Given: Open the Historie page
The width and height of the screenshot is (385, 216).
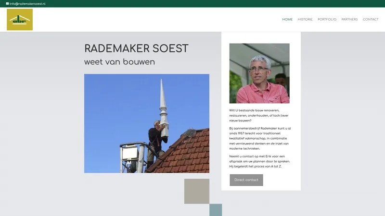Looking at the screenshot, I should tap(305, 19).
